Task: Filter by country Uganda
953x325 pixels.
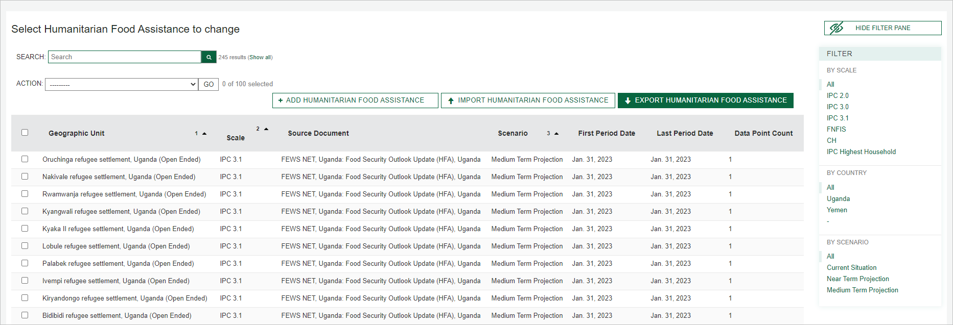Action: click(x=838, y=198)
